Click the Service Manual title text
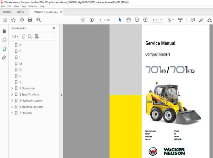This screenshot has width=213, height=158. 160,43
